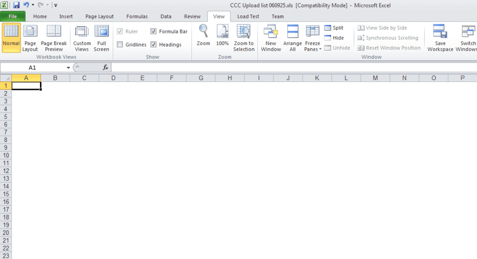Open the Redo history dropdown arrow
This screenshot has width=477, height=259.
coord(47,5)
